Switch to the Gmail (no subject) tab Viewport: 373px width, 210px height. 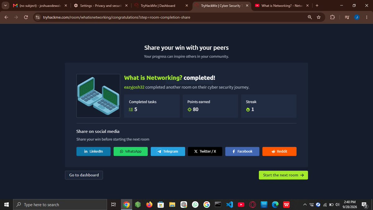coord(39,6)
